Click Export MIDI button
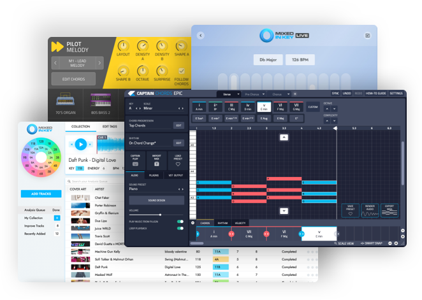422x300 pixels. pos(389,210)
